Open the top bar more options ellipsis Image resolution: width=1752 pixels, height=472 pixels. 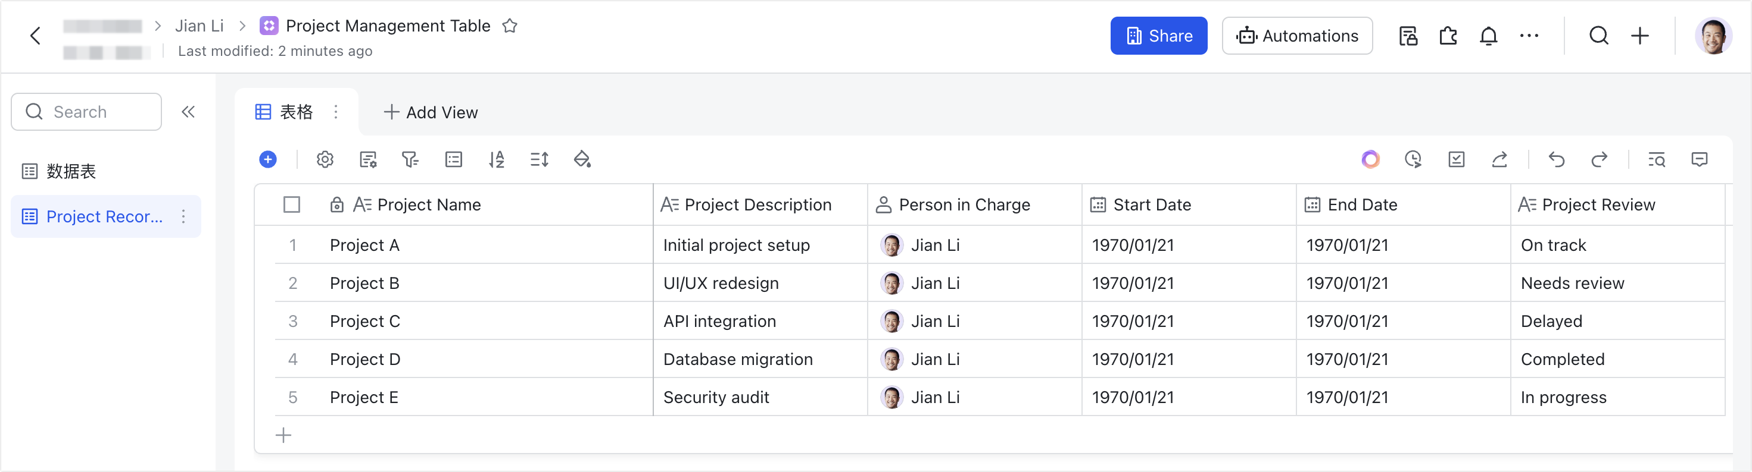pyautogui.click(x=1529, y=36)
